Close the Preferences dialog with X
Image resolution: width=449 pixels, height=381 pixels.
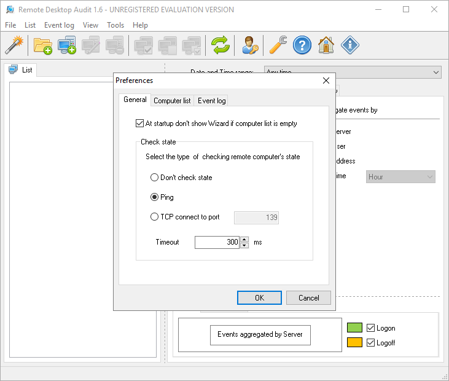click(326, 81)
